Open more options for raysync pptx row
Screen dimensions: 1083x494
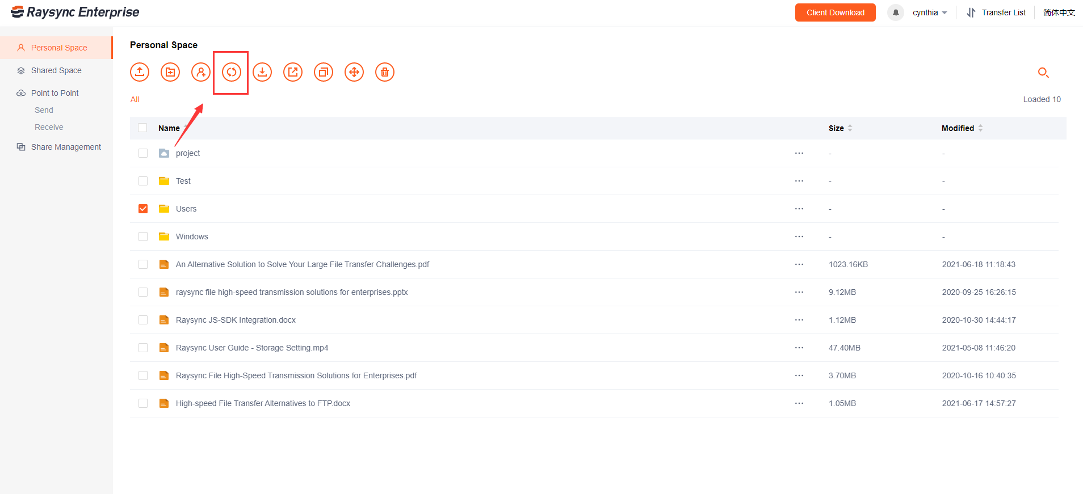(799, 292)
